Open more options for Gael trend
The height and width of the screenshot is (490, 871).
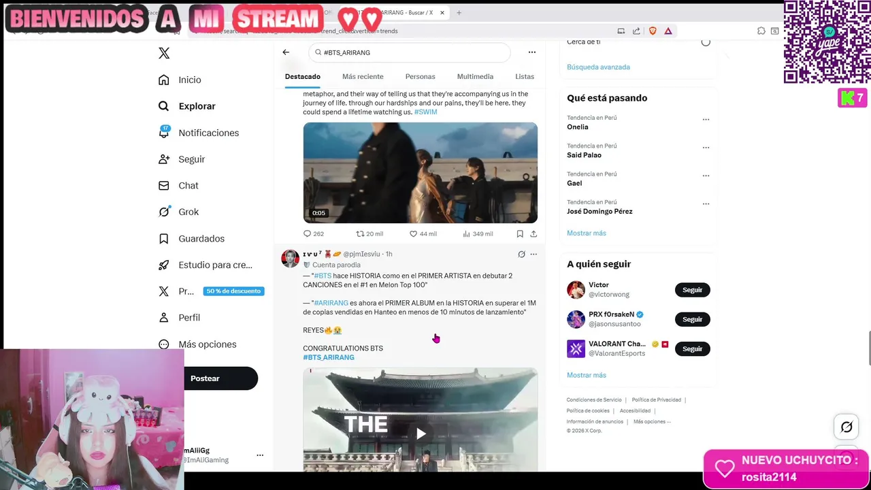[706, 176]
